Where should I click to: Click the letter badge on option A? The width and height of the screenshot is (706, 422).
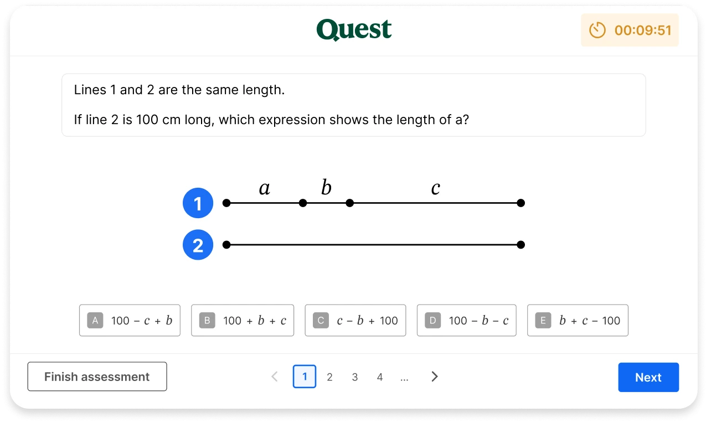[x=95, y=320]
